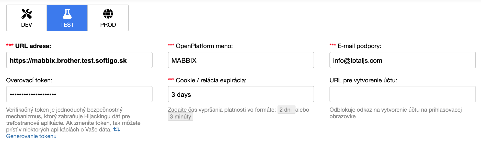This screenshot has height=149, width=481.
Task: Click the Cookie expirácia field showing 3 days
Action: (x=241, y=94)
